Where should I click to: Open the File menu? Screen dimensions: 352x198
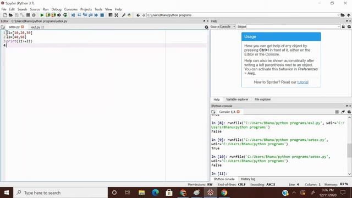tap(4, 9)
